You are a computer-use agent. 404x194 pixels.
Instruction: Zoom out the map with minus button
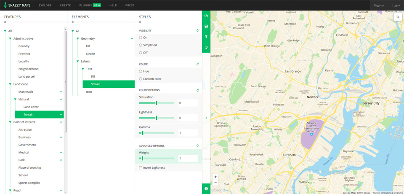[215, 183]
